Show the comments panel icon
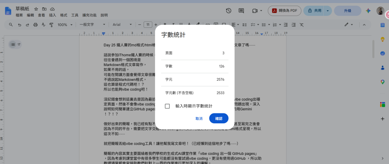The height and width of the screenshot is (164, 389). 241,11
